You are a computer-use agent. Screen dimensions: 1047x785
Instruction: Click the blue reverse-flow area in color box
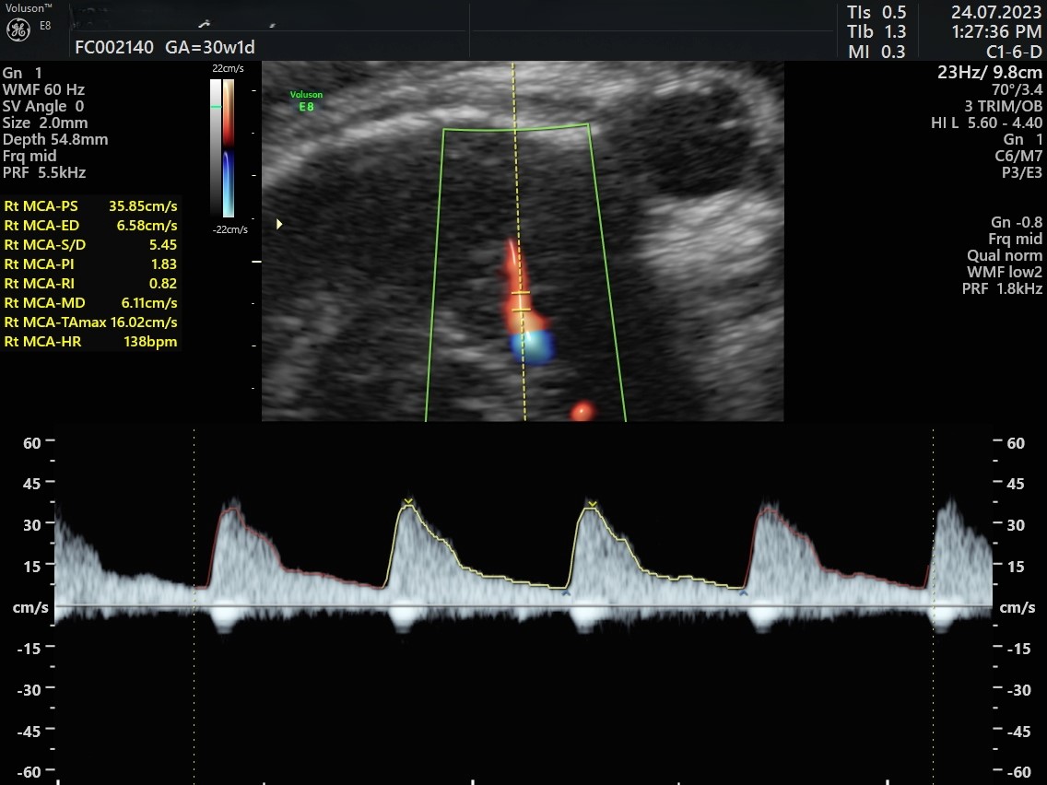534,346
